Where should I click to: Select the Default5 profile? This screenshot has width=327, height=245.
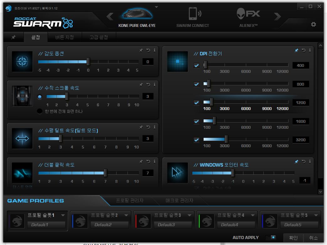299,225
